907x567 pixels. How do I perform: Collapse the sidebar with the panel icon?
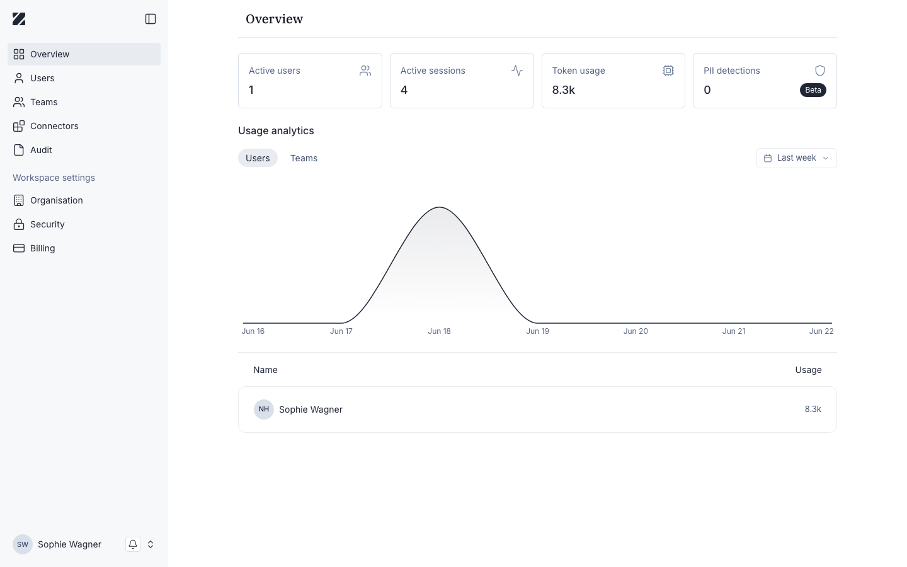151,19
